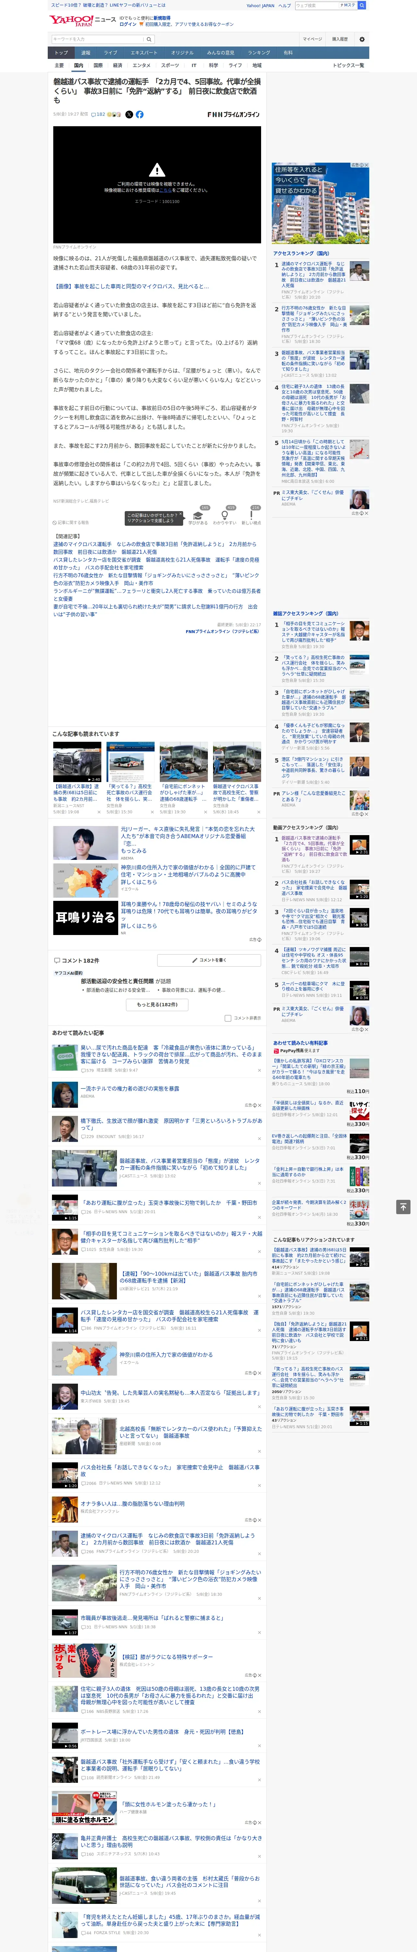417x1952 pixels.
Task: Toggle the コメント非表示 checkbox
Action: 228,1018
